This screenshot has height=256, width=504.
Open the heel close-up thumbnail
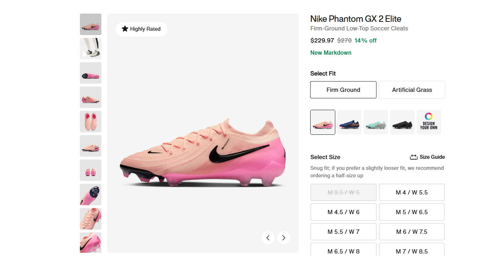pos(90,194)
